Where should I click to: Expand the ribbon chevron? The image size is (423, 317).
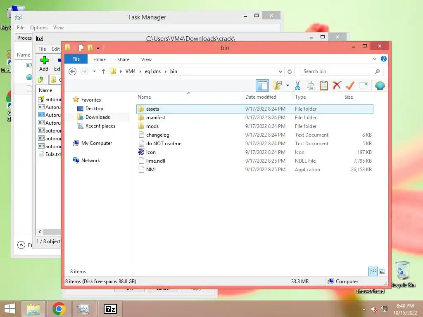(x=375, y=59)
